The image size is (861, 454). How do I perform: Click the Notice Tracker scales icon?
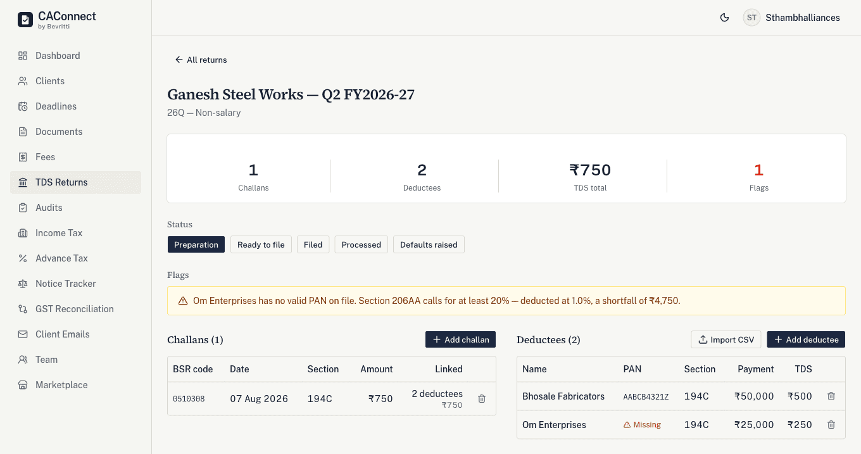(23, 284)
